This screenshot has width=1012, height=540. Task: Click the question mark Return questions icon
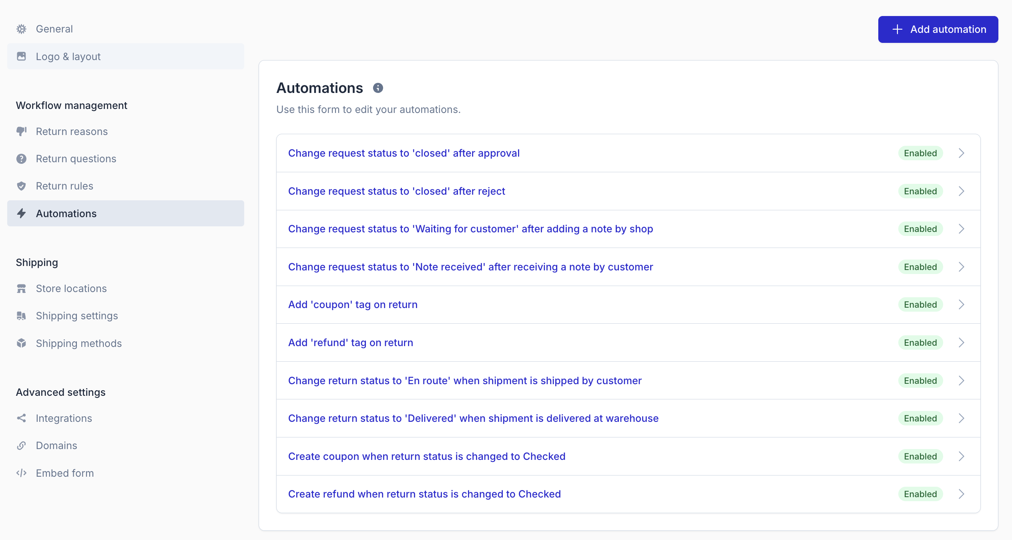coord(22,159)
